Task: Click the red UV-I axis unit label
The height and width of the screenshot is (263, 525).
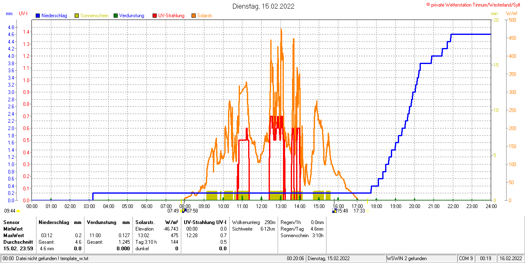Action: click(x=23, y=14)
